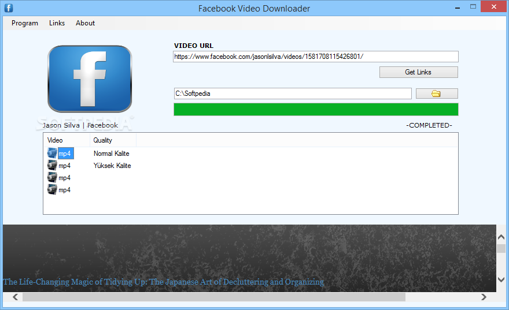
Task: Click the -COMPLETED- status text
Action: click(x=429, y=125)
